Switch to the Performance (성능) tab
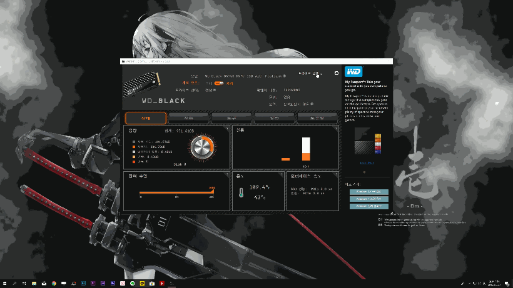This screenshot has width=513, height=288. [x=188, y=118]
